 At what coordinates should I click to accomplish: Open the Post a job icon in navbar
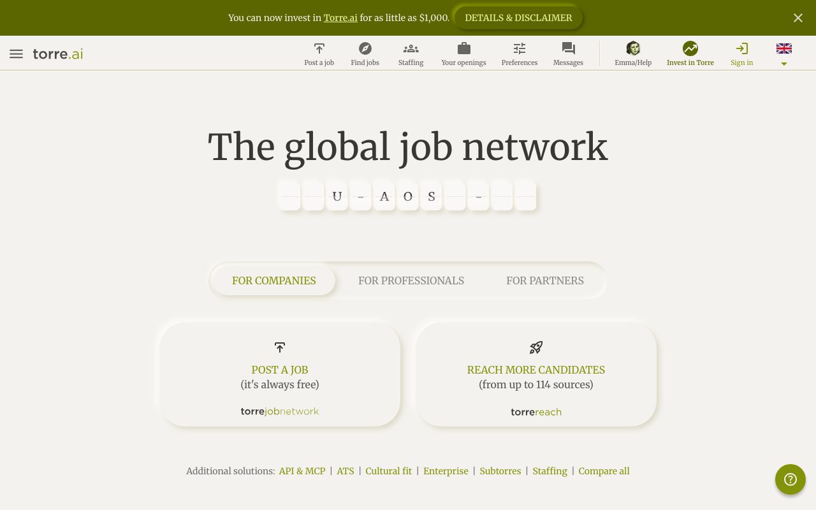[x=319, y=48]
